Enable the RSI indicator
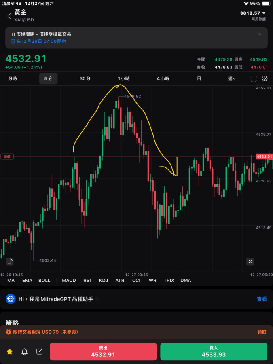The height and width of the screenshot is (364, 273). [87, 280]
